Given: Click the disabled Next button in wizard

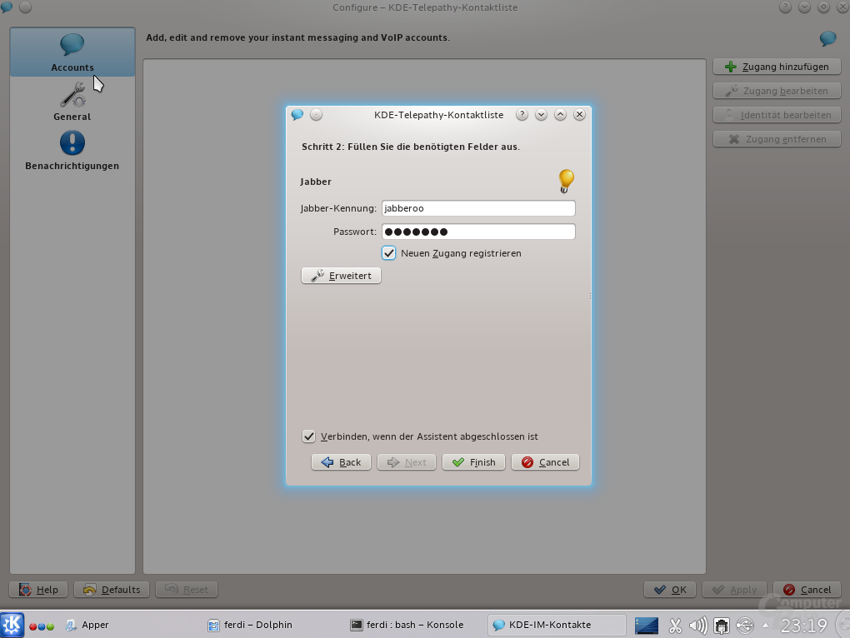Looking at the screenshot, I should (x=407, y=462).
